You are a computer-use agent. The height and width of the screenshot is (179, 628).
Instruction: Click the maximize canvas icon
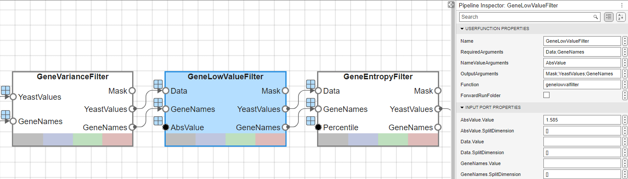[x=451, y=5]
